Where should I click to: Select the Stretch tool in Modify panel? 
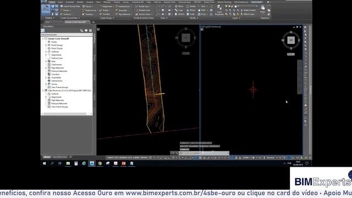[x=180, y=14]
